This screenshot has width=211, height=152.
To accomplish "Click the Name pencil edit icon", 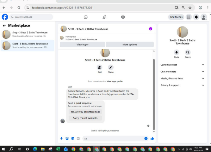I will (111, 67).
